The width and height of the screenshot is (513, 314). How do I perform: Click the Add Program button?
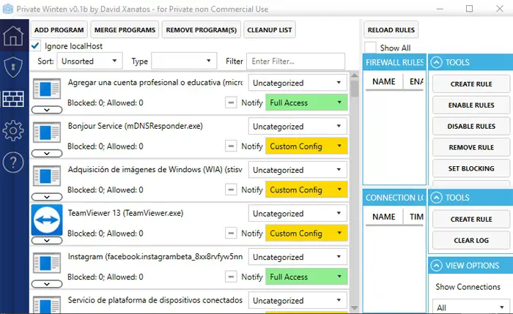(x=59, y=30)
